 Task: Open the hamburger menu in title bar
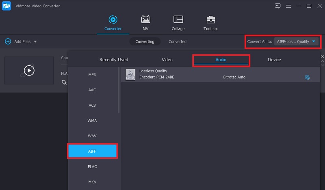point(289,6)
